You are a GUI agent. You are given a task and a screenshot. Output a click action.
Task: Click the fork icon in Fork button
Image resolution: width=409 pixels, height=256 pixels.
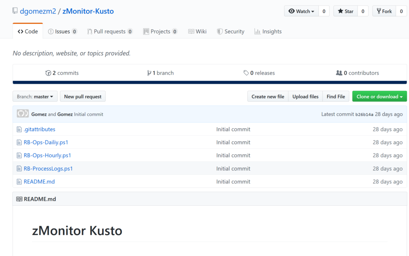pos(379,11)
